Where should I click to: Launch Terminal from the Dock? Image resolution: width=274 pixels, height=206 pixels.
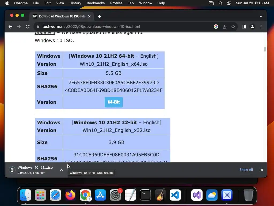pos(145,195)
